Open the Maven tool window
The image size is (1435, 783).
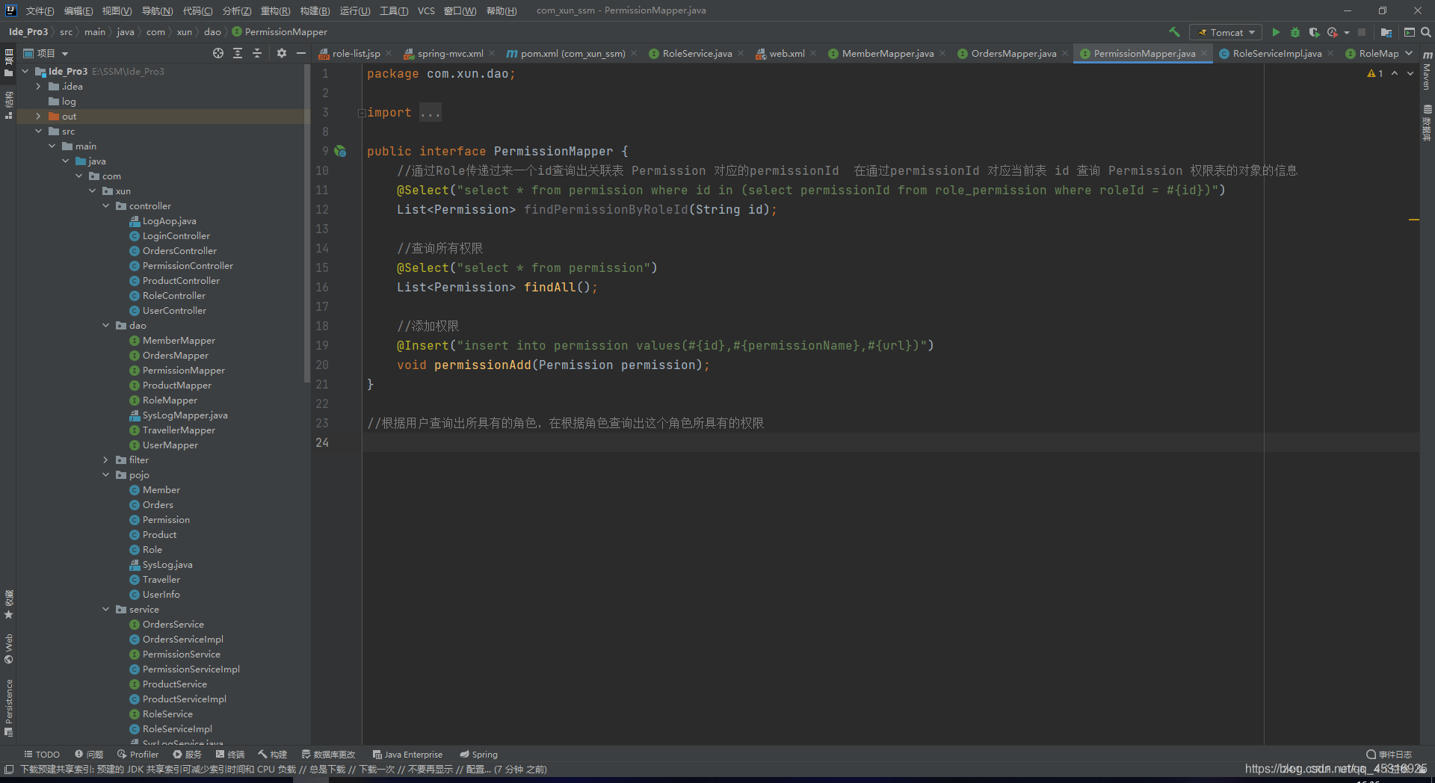[x=1427, y=72]
